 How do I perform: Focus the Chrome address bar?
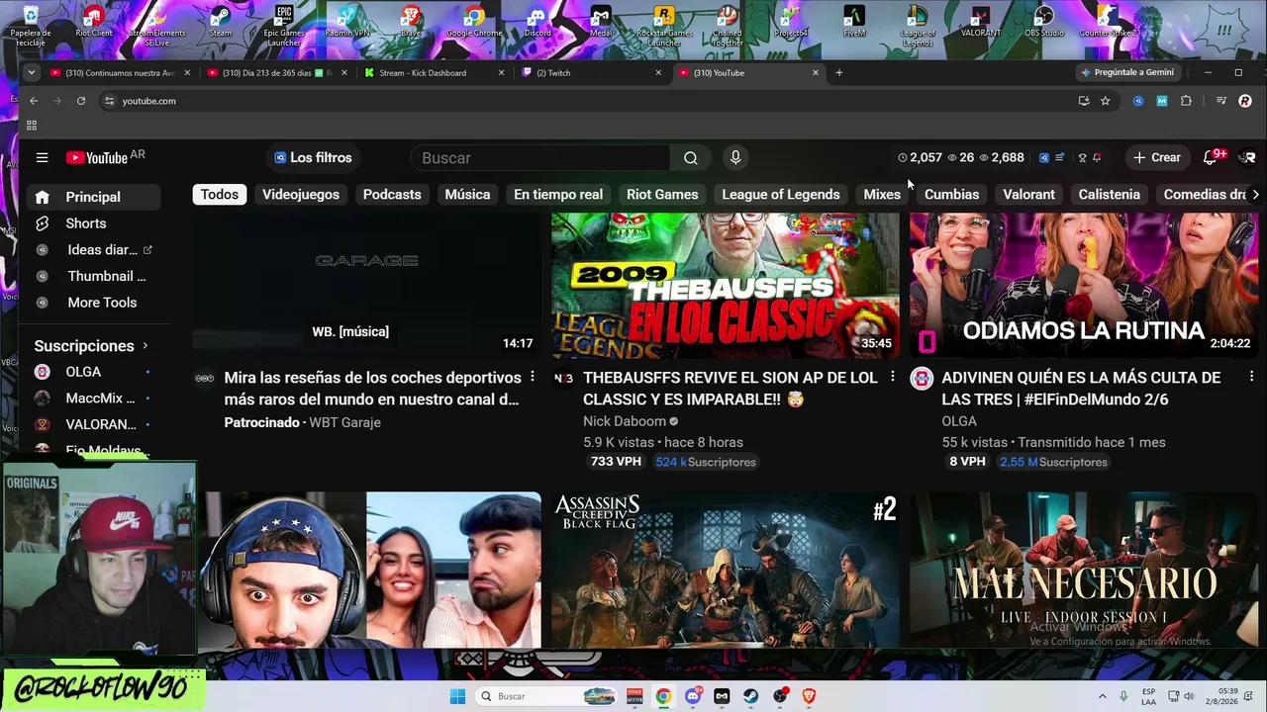(x=594, y=101)
